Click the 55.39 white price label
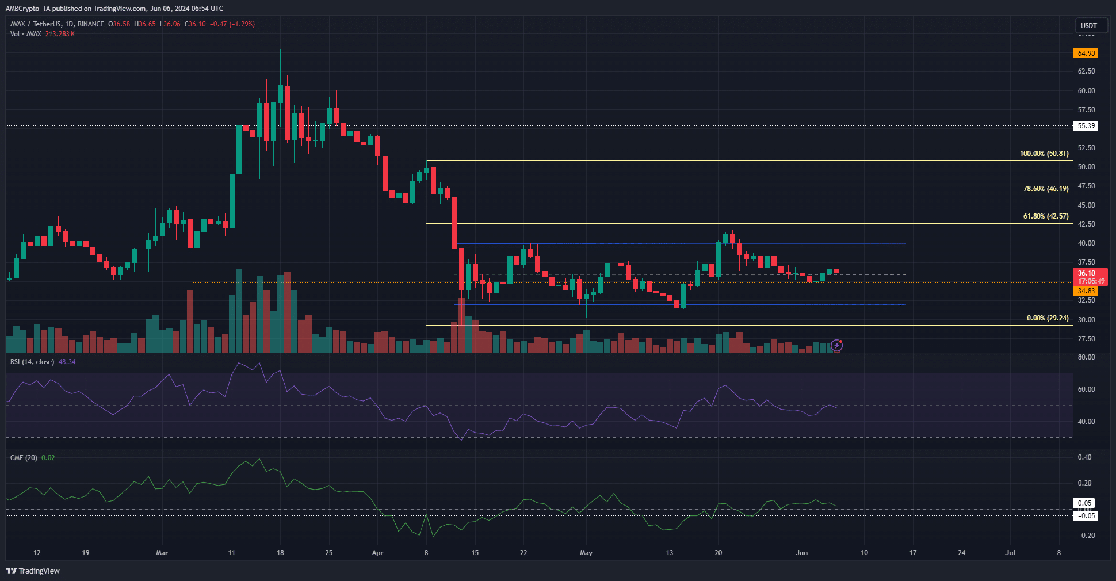Viewport: 1116px width, 581px height. pyautogui.click(x=1086, y=126)
